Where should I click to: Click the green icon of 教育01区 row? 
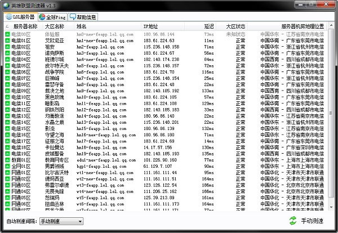[8, 159]
